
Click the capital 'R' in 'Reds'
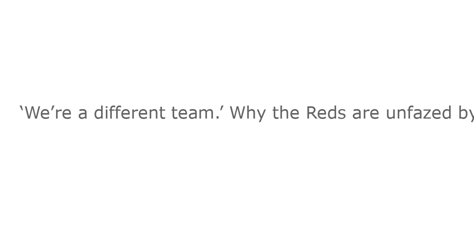click(x=312, y=113)
